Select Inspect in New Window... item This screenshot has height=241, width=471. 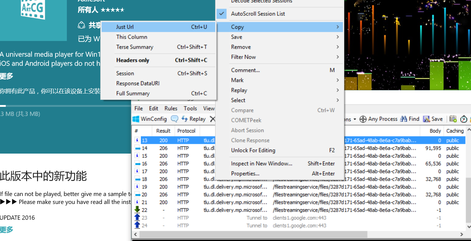(x=280, y=163)
